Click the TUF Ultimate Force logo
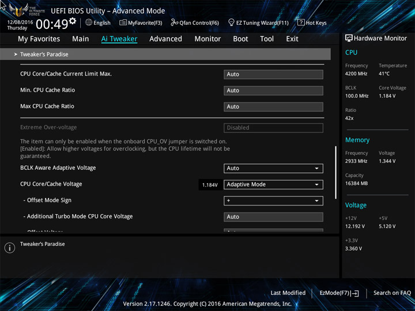Viewport: 415px width, 311px height. click(x=27, y=10)
